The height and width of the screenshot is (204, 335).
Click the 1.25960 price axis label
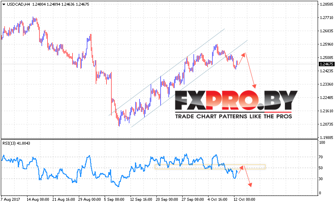[x=327, y=44]
